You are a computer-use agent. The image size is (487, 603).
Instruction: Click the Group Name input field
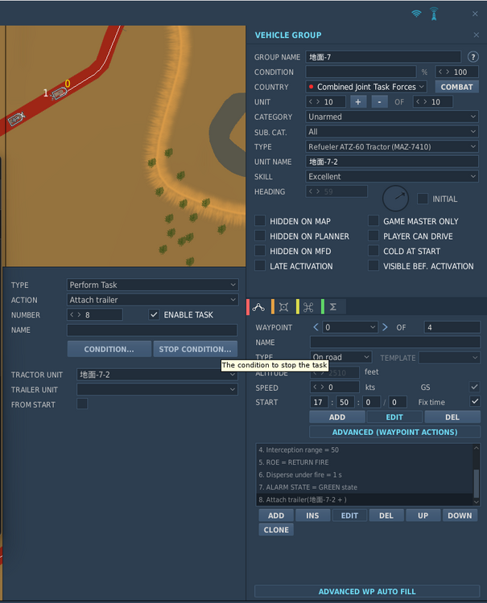[x=383, y=57]
